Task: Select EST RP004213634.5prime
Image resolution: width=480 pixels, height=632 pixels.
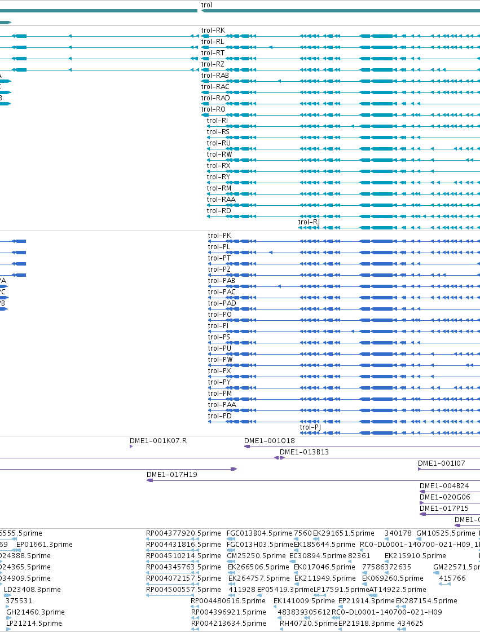Action: pyautogui.click(x=228, y=624)
